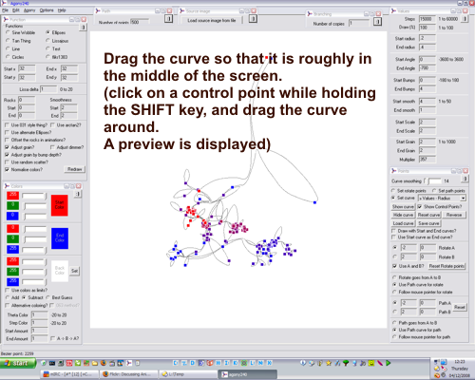Viewport: 475px width, 380px height.
Task: Click the Save curve button
Action: [x=428, y=223]
